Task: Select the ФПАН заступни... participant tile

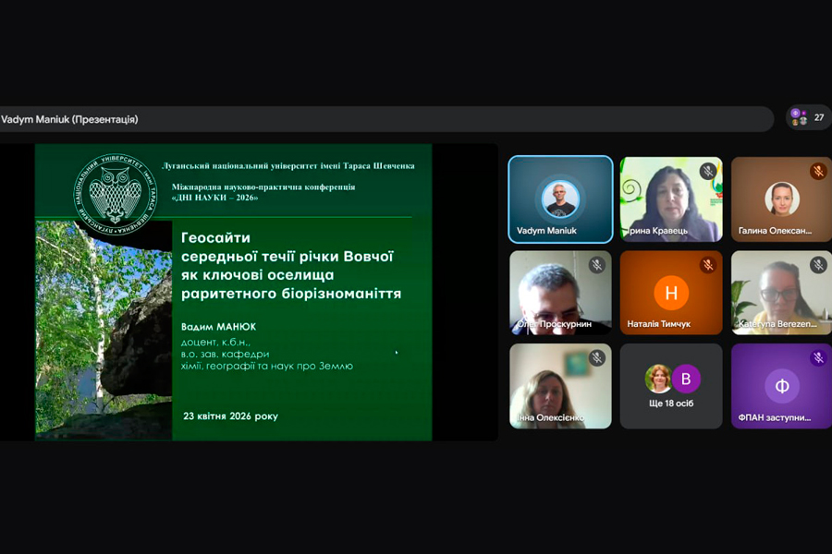Action: click(x=781, y=386)
